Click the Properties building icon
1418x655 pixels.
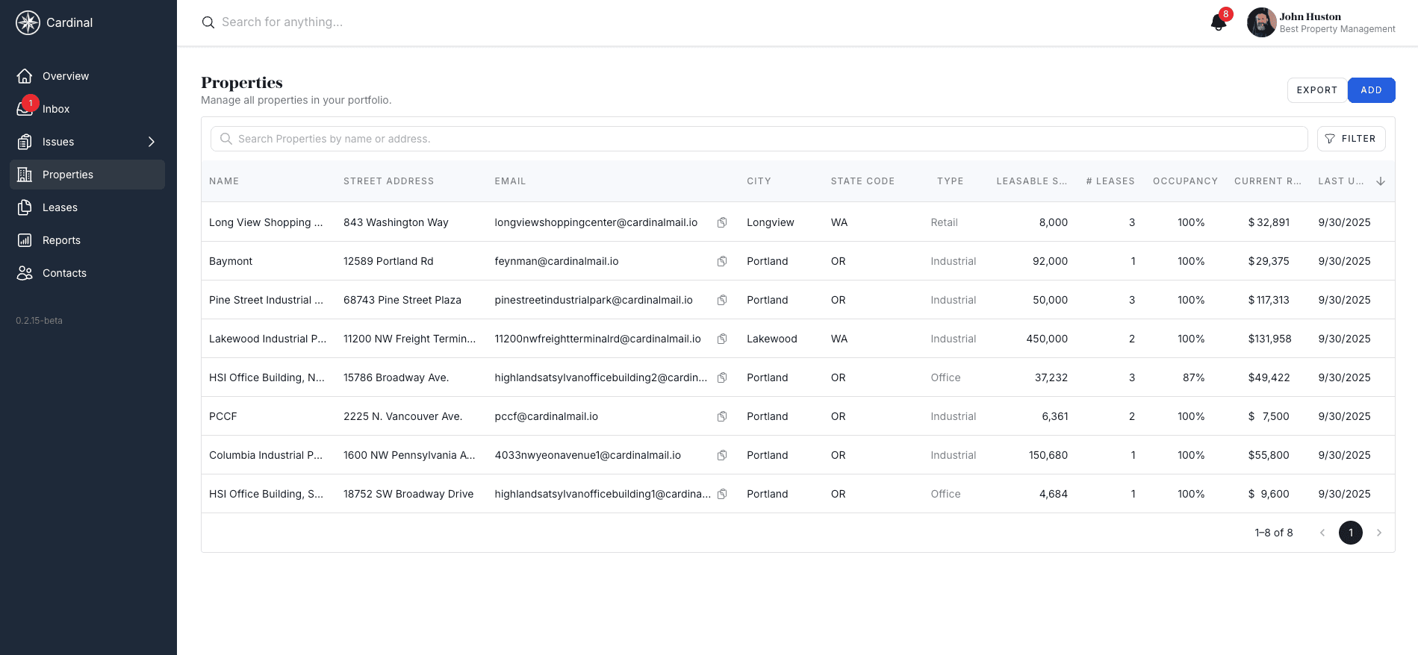click(x=25, y=175)
